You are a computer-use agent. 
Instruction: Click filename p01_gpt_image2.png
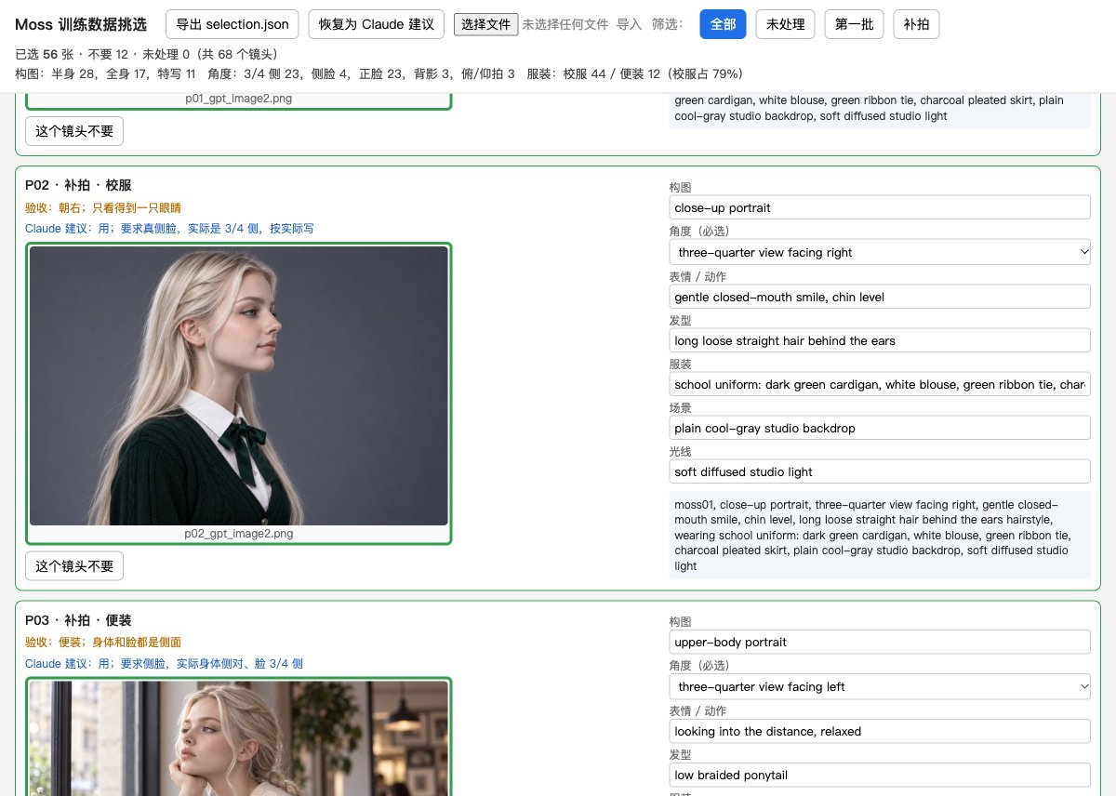tap(239, 99)
